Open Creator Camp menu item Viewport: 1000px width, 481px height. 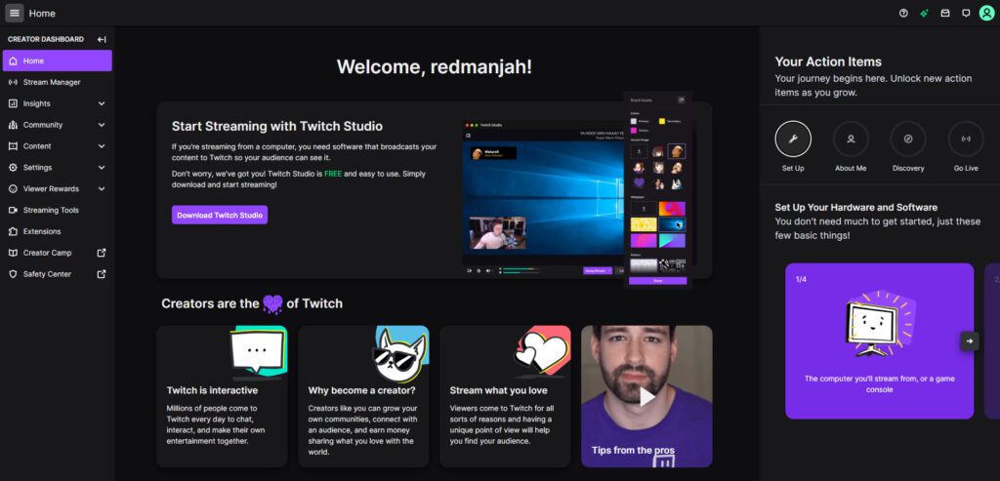[58, 253]
